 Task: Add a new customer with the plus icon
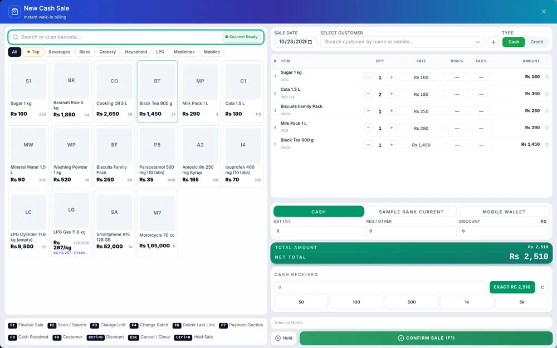(494, 42)
